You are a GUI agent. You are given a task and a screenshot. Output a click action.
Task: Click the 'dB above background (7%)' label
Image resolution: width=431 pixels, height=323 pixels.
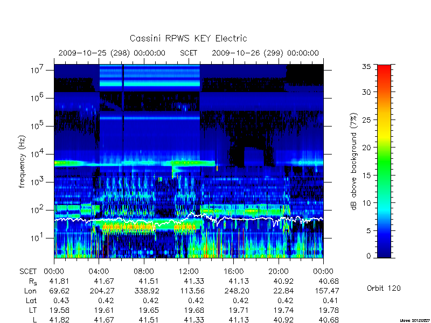click(354, 161)
